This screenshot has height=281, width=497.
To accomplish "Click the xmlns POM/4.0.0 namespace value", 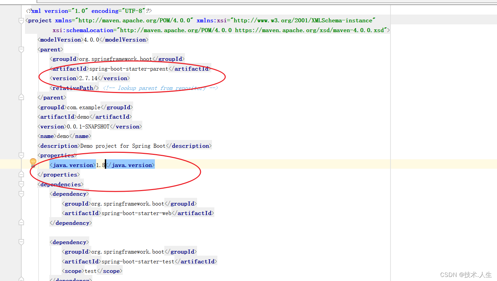I will (135, 20).
